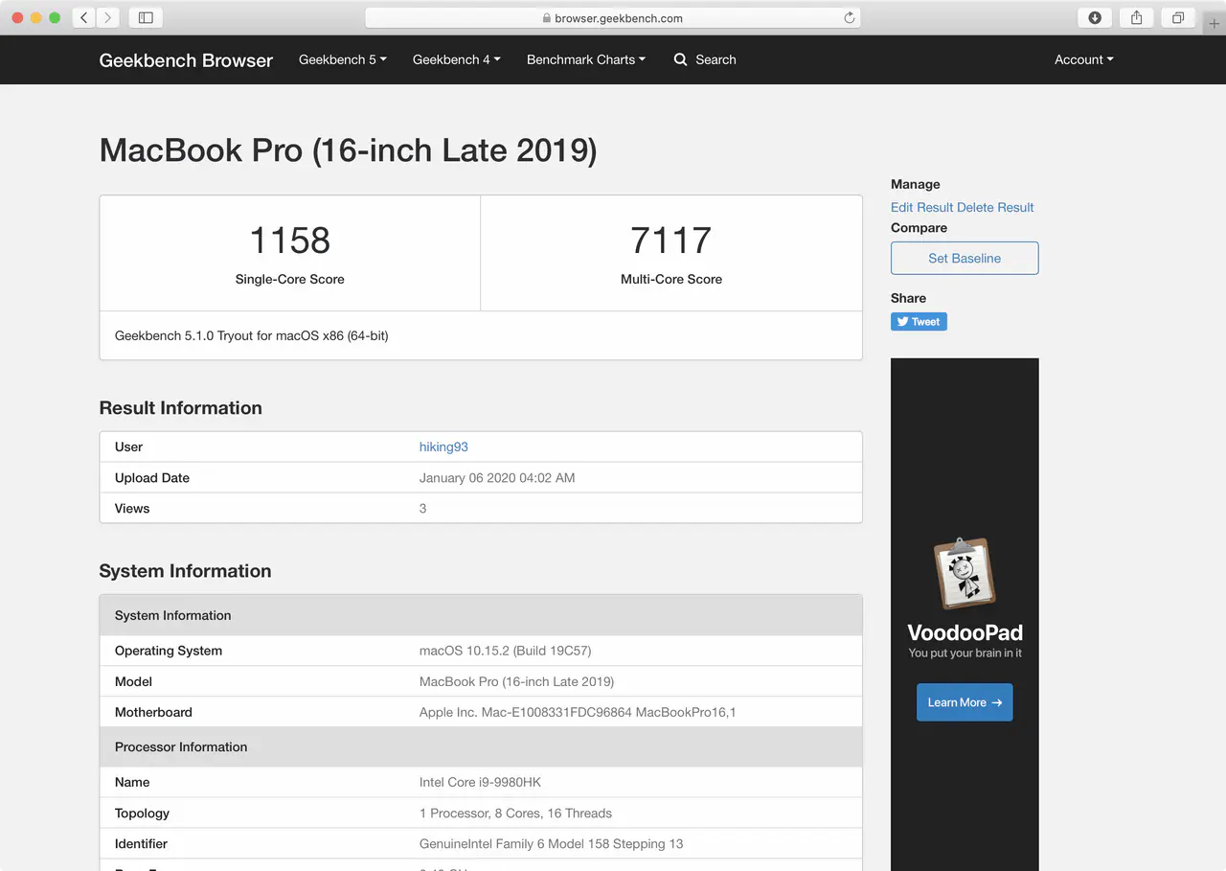Click the Topology value 1 Processor, 8 Cores
This screenshot has height=871, width=1226.
[x=515, y=813]
